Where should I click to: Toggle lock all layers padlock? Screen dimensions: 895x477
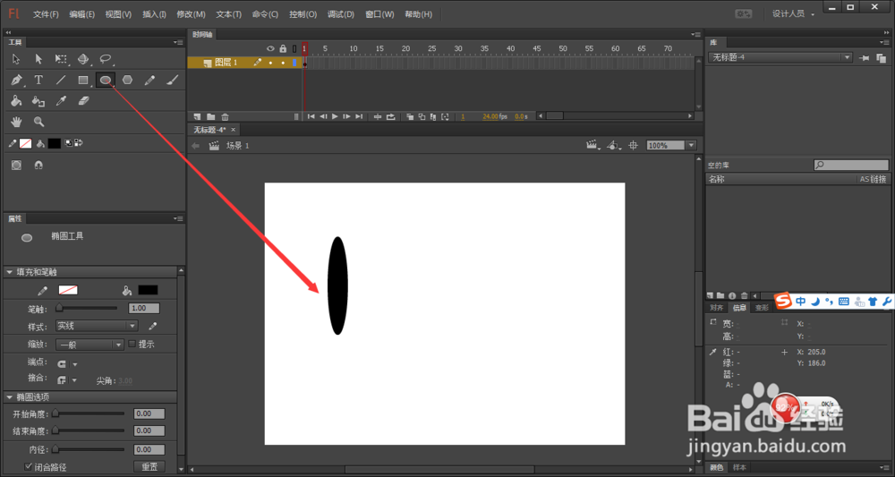tap(283, 49)
